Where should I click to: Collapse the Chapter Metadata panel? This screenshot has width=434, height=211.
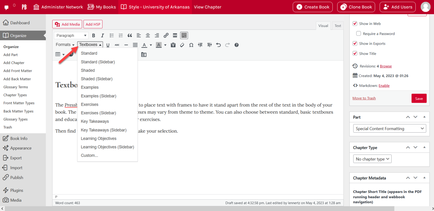tap(424, 178)
